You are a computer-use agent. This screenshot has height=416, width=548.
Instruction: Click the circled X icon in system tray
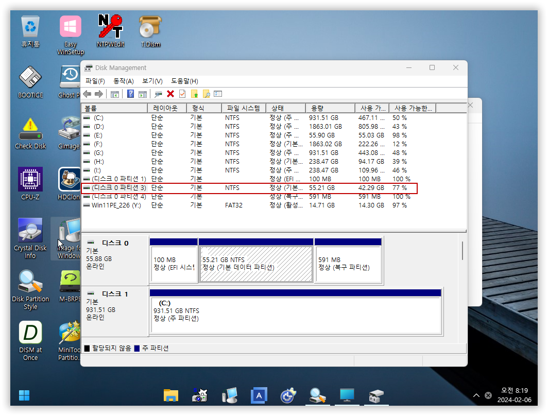coord(488,395)
